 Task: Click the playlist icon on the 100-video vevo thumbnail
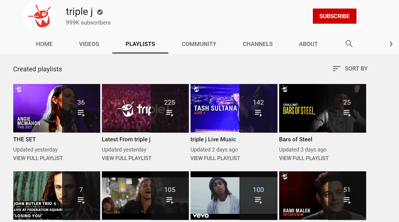(258, 200)
